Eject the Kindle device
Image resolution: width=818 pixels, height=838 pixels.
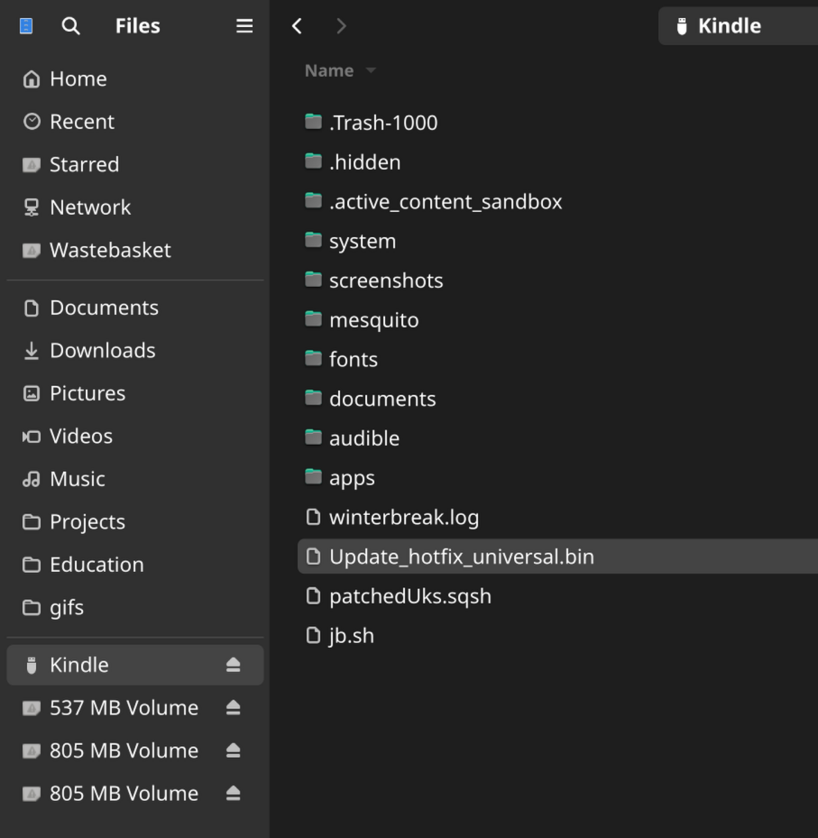tap(233, 665)
